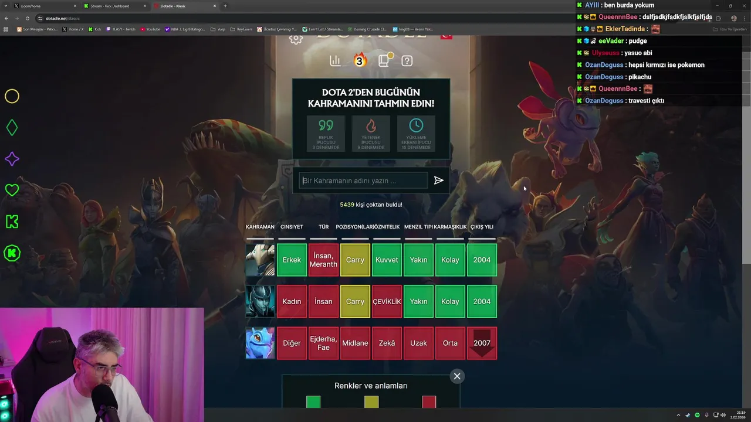The image size is (751, 422).
Task: Open the settings gear above the title
Action: pos(296,39)
